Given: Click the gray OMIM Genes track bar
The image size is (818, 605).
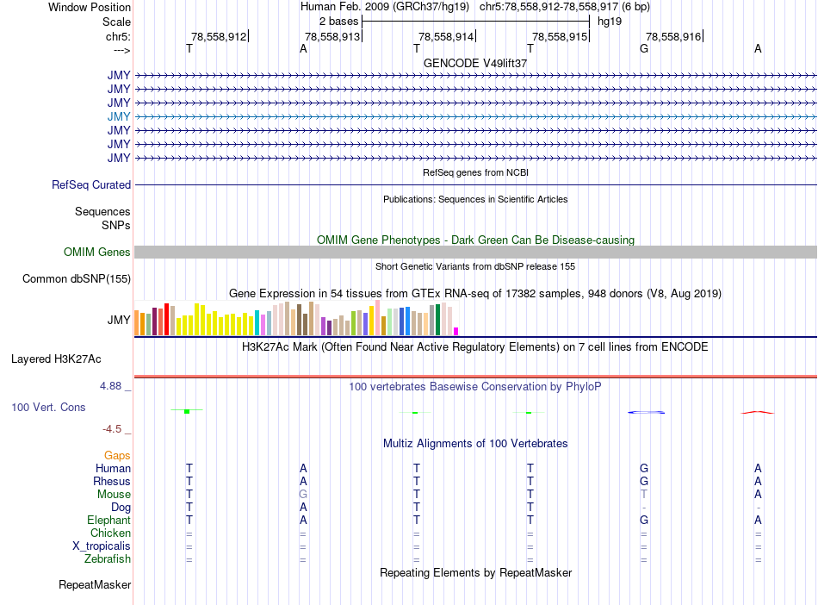Looking at the screenshot, I should 476,253.
